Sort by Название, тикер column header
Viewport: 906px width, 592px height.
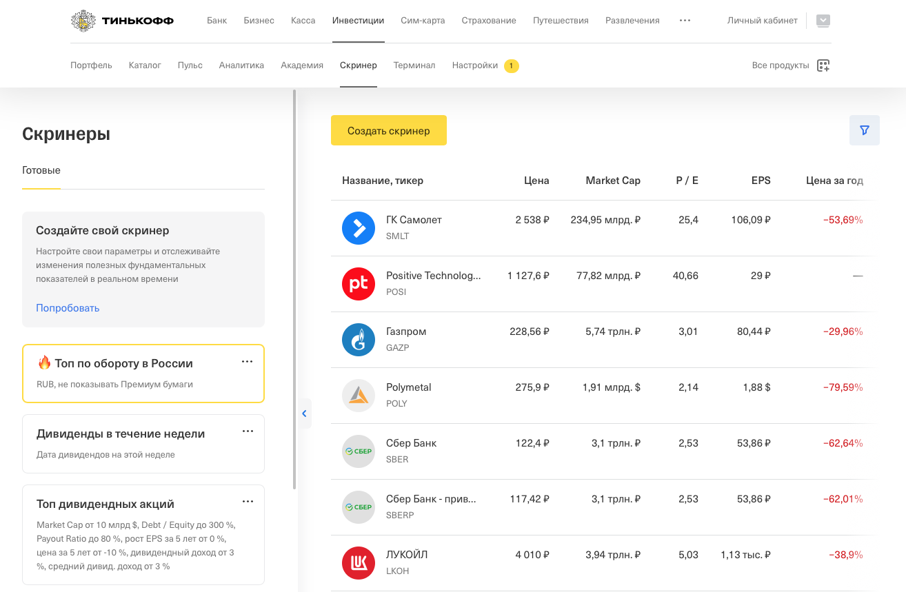pos(383,181)
